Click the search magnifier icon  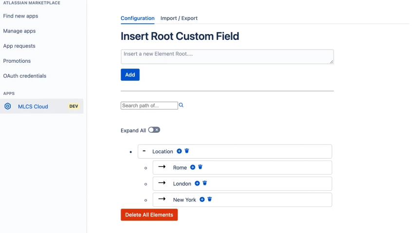181,105
